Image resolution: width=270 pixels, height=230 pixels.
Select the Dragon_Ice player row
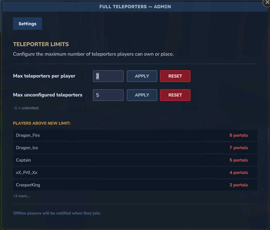pyautogui.click(x=135, y=148)
